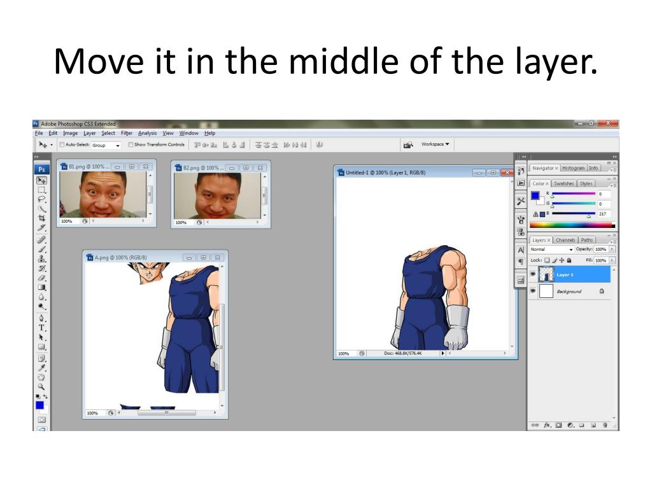Select the Rectangle shape tool

click(41, 346)
